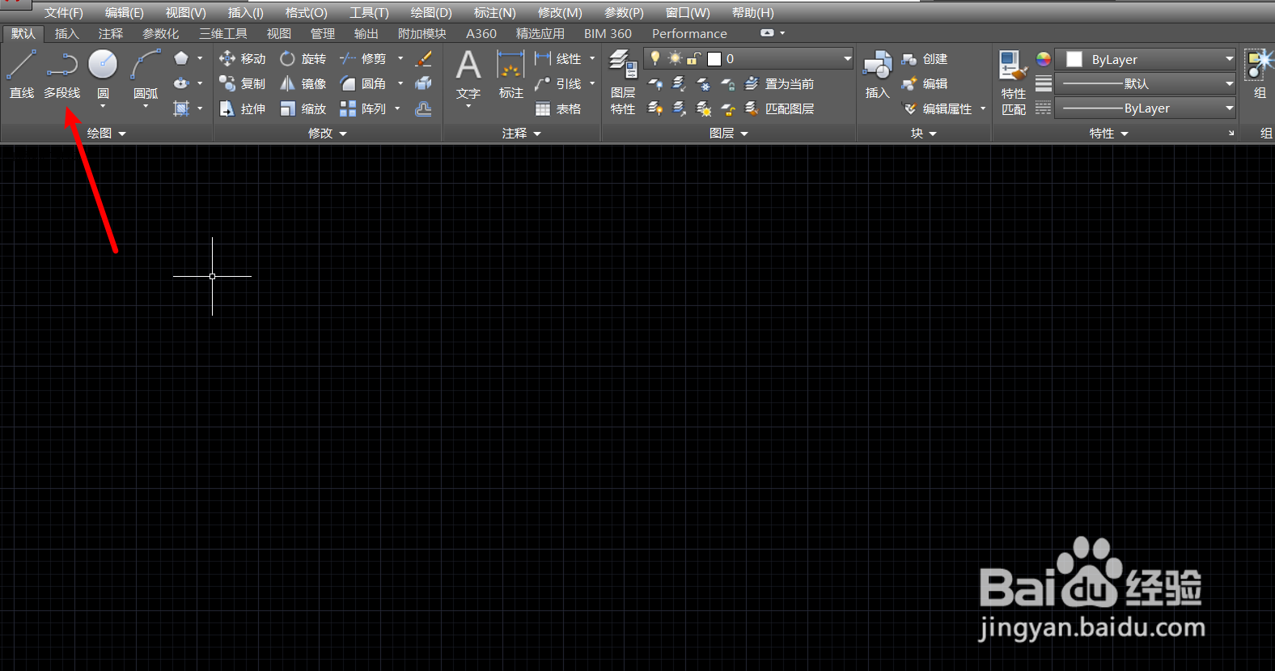The width and height of the screenshot is (1275, 671).
Task: Toggle layer 0 lock icon
Action: coord(693,58)
